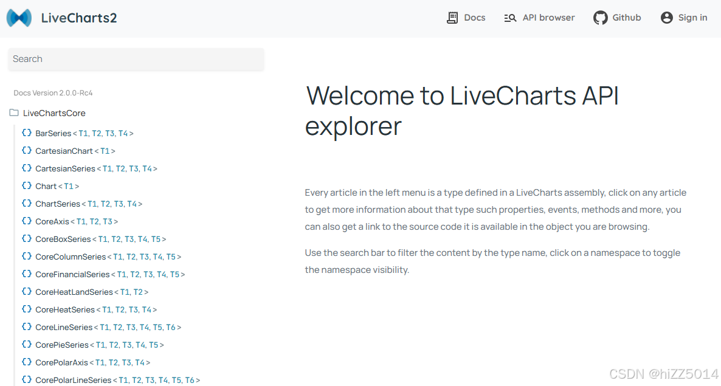The width and height of the screenshot is (721, 386).
Task: Go to Github from the header
Action: pyautogui.click(x=617, y=18)
